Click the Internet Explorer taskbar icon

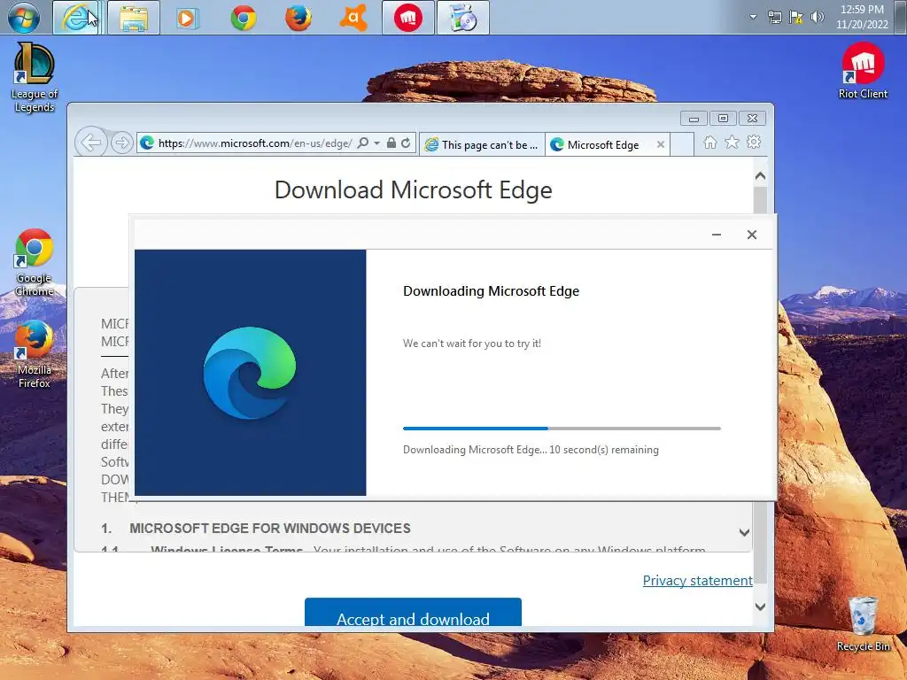click(x=76, y=18)
